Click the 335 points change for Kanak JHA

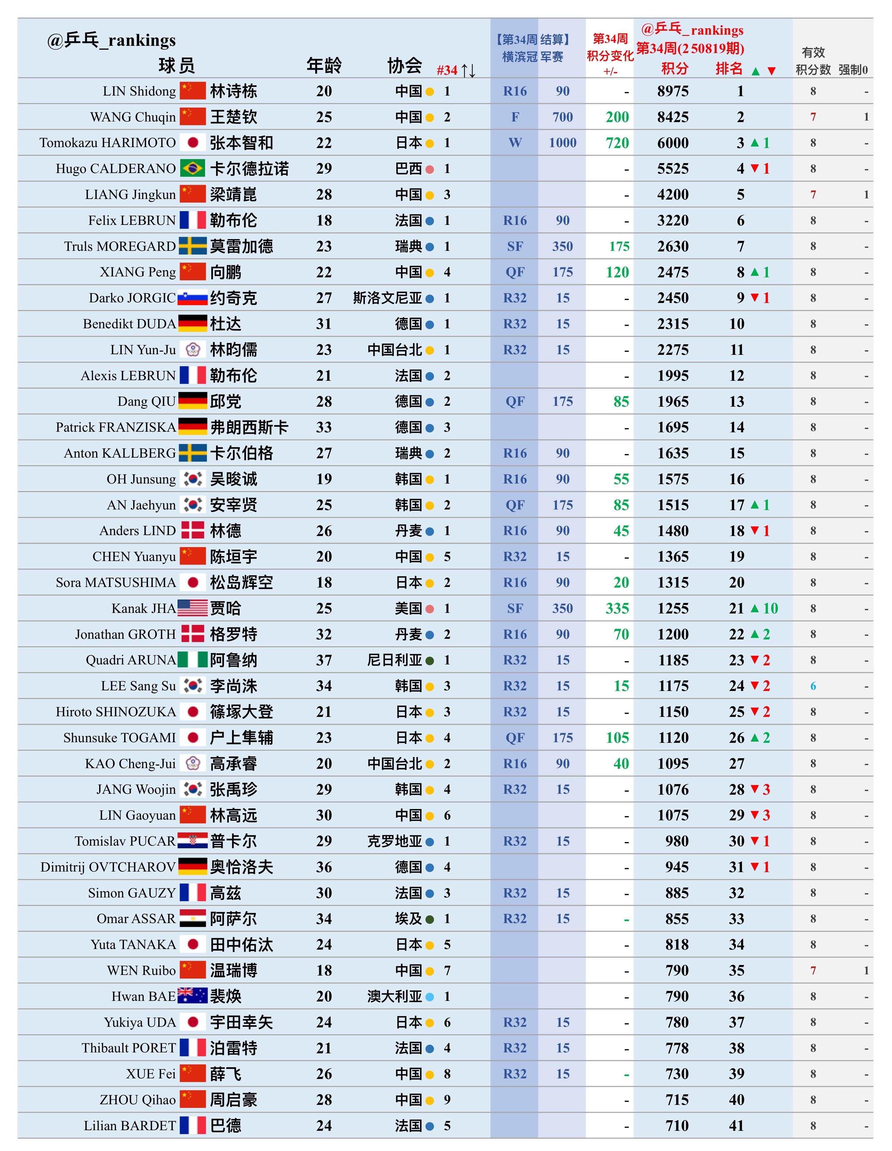[x=617, y=608]
